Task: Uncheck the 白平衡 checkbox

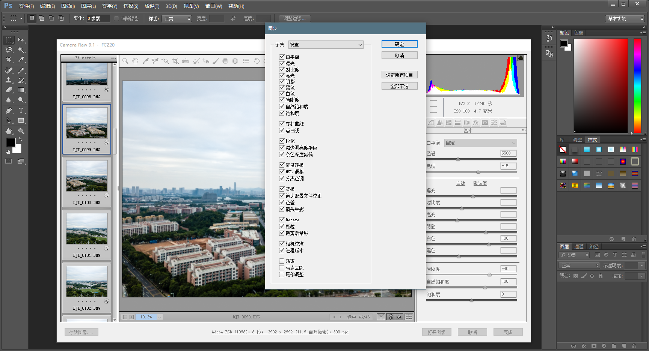Action: click(282, 57)
